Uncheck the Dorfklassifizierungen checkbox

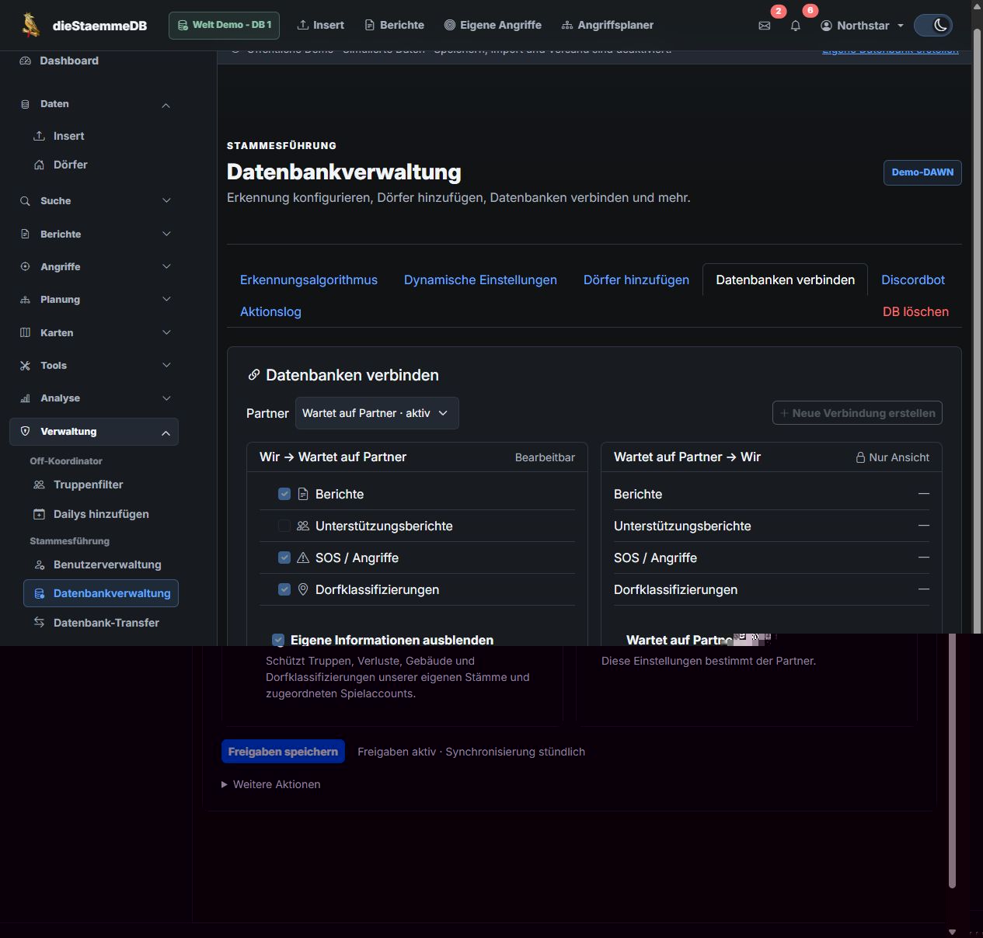[284, 589]
